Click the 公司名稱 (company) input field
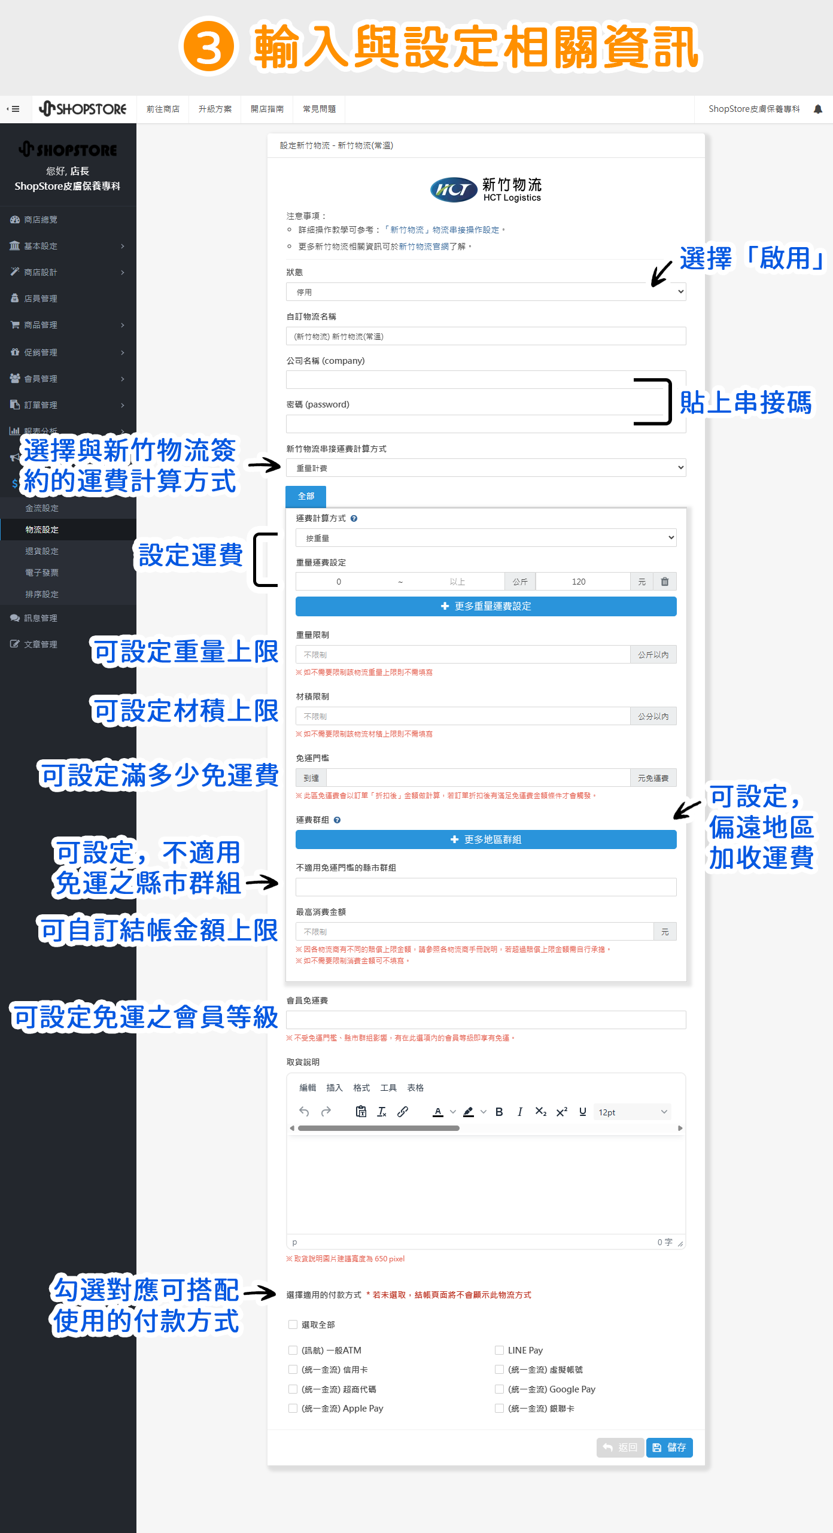833x1533 pixels. 486,380
